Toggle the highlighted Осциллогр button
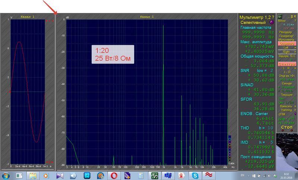The image size is (298, 180). 286,44
